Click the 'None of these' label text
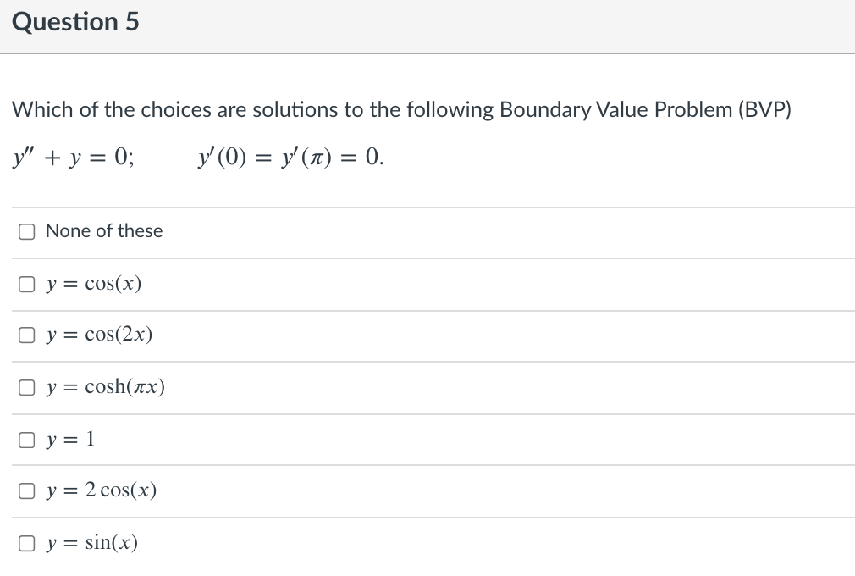This screenshot has width=855, height=576. point(104,231)
